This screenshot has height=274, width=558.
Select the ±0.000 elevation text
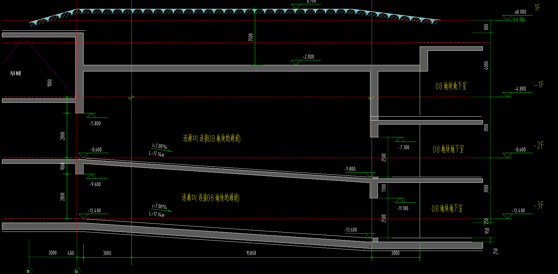520,12
